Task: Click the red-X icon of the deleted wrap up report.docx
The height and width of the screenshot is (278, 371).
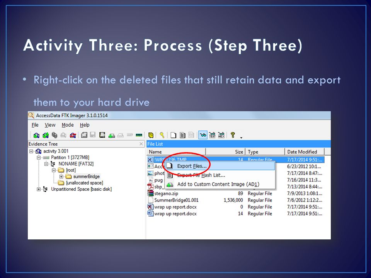Action: coord(150,207)
